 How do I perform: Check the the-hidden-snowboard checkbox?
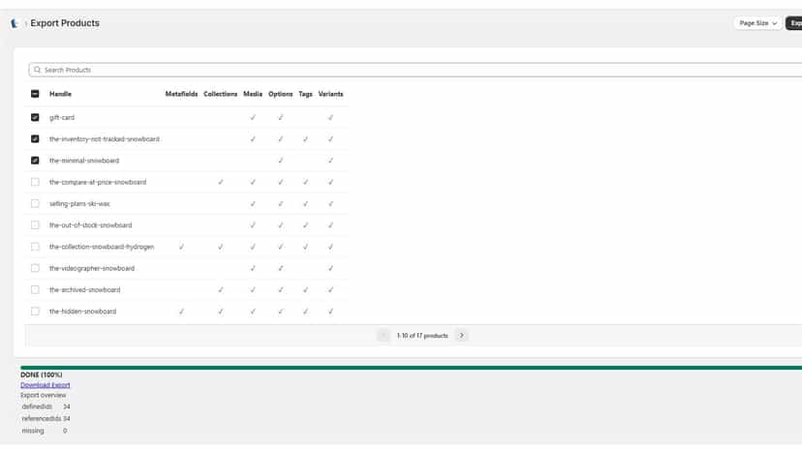click(x=35, y=311)
